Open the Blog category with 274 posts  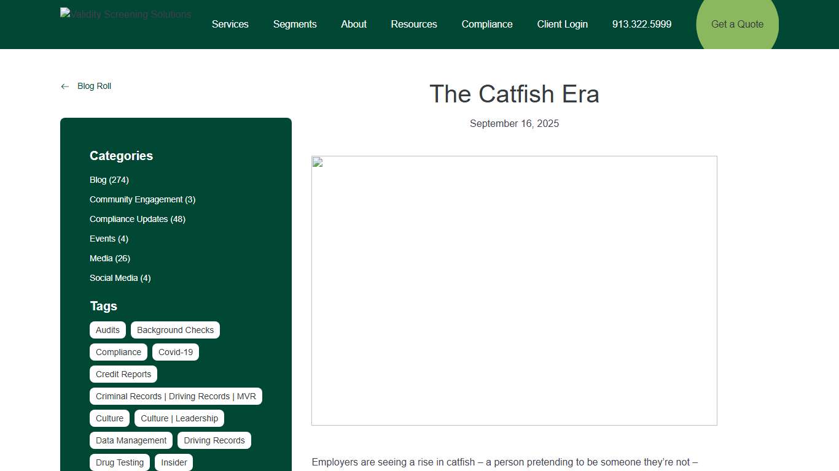point(109,180)
